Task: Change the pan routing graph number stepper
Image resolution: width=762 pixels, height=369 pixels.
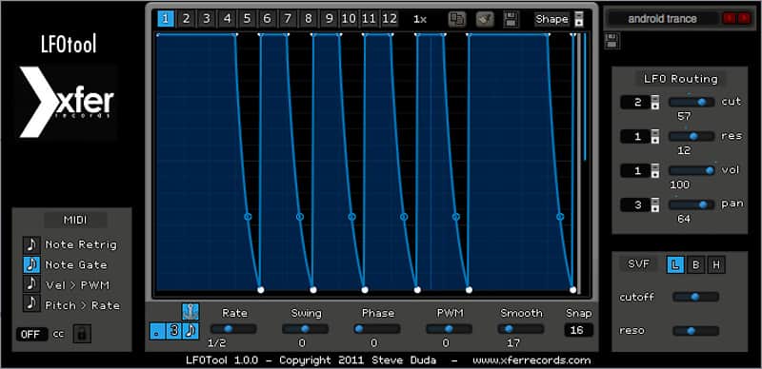Action: pyautogui.click(x=655, y=204)
